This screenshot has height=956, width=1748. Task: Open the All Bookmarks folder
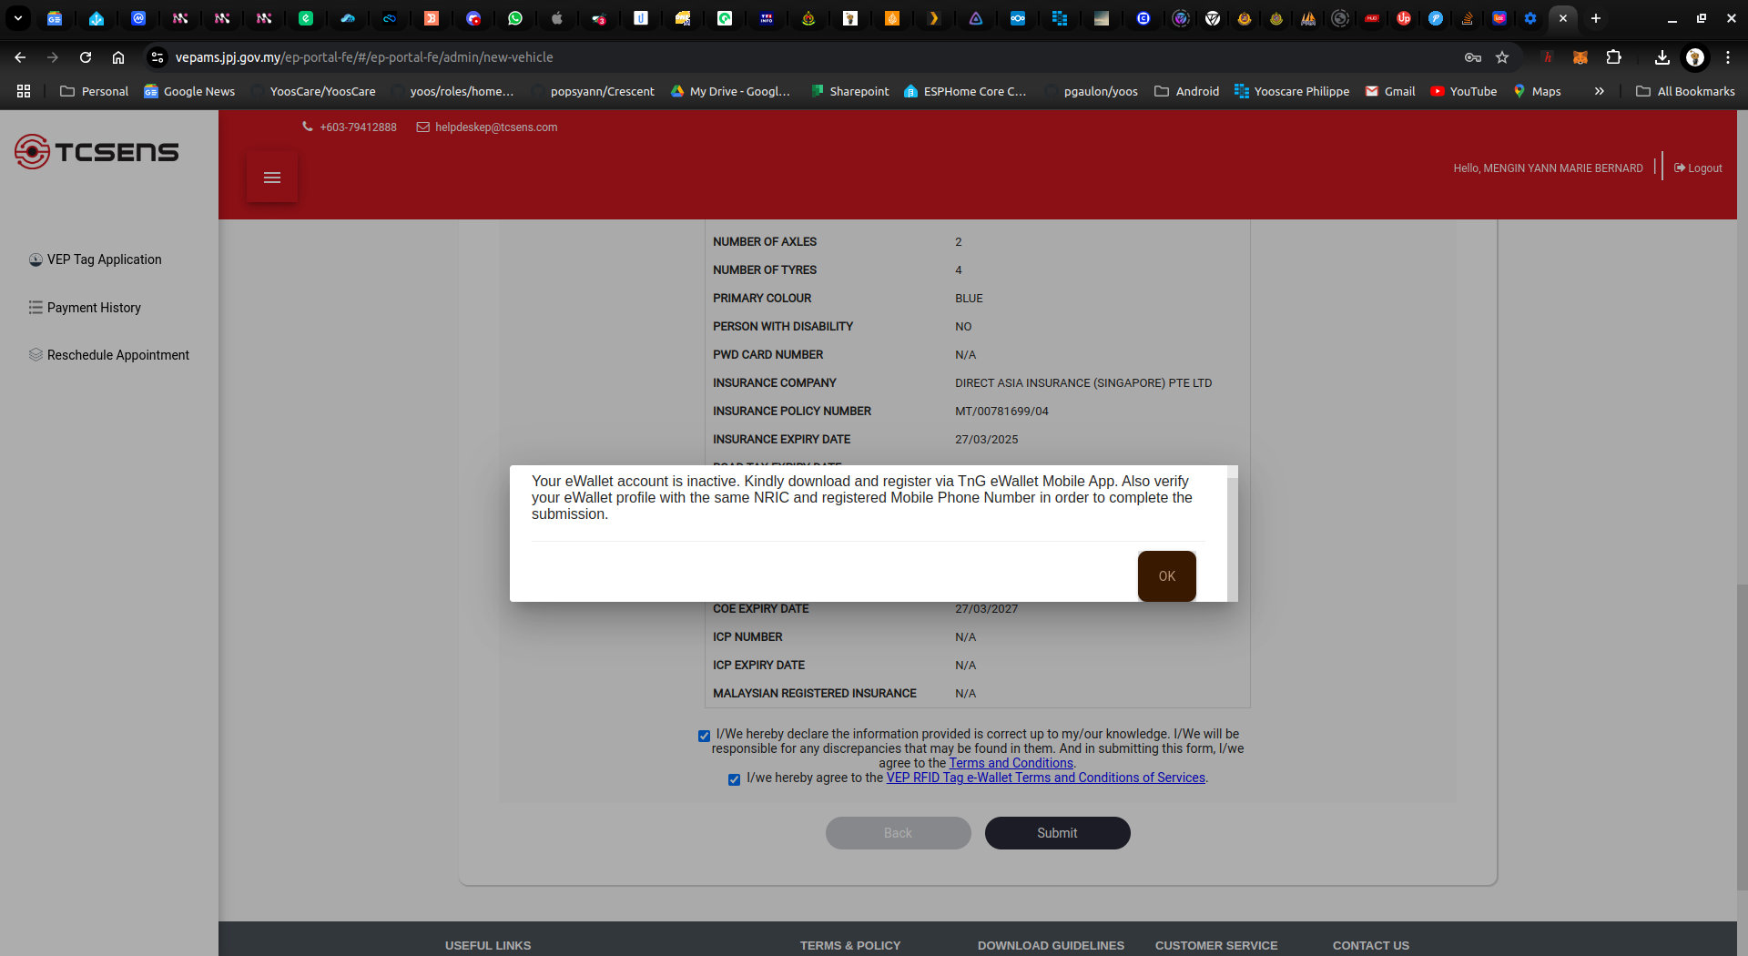1685,91
